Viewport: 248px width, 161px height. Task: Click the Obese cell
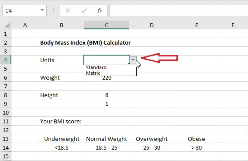tap(196, 139)
